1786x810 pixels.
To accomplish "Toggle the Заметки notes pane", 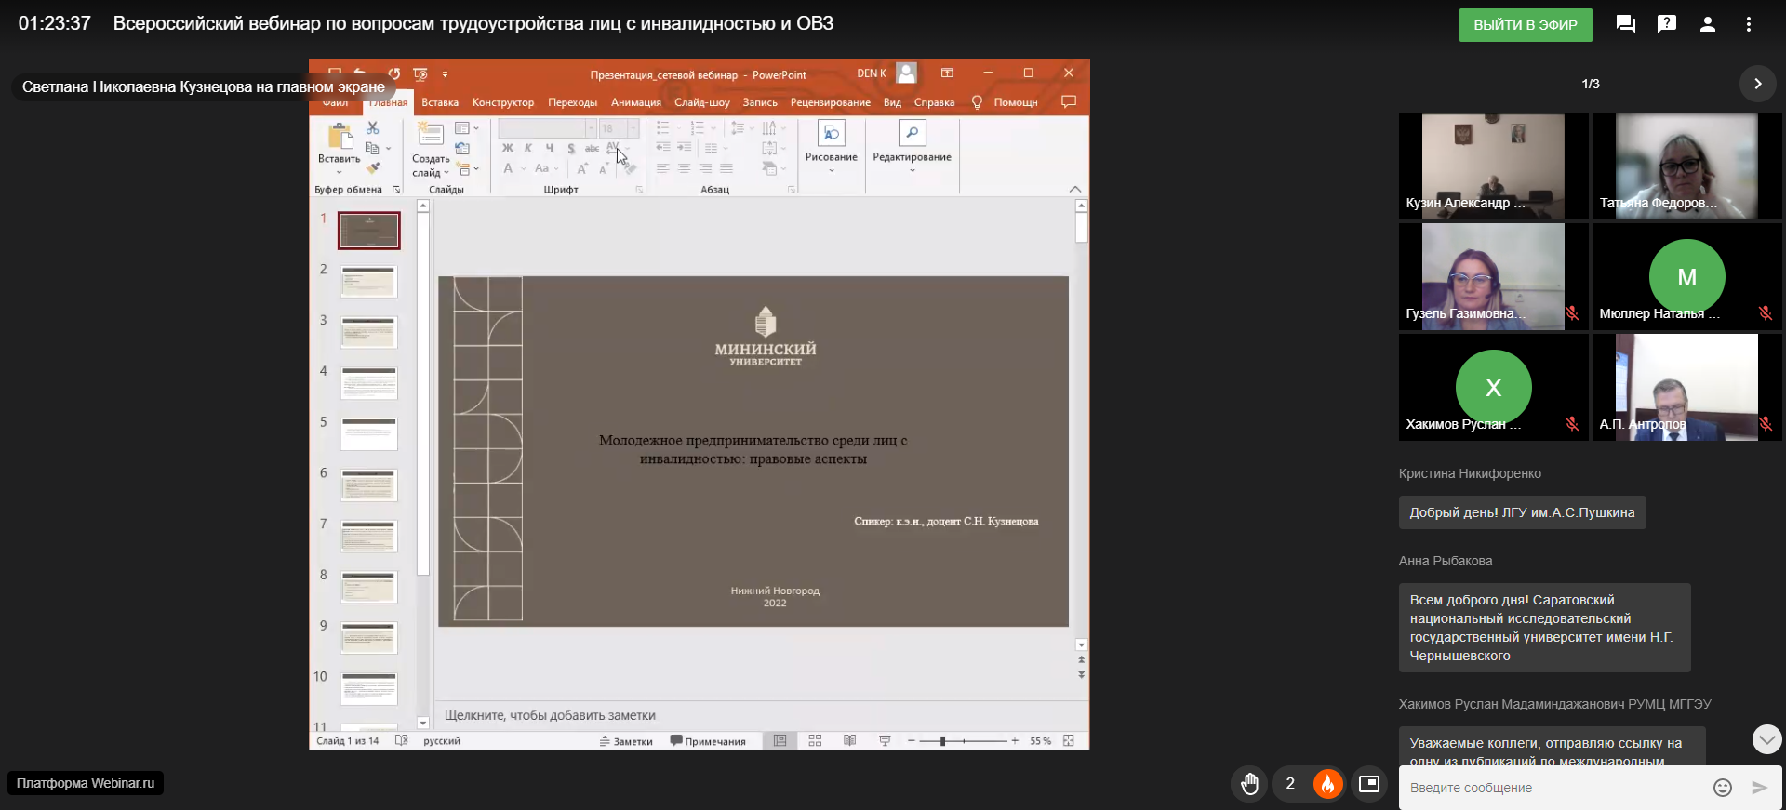I will (x=626, y=741).
